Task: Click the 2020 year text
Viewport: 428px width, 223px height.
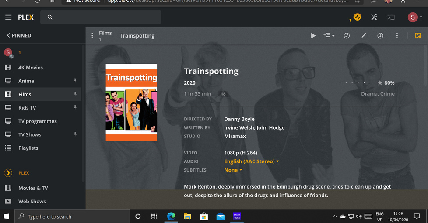Action: coord(189,83)
